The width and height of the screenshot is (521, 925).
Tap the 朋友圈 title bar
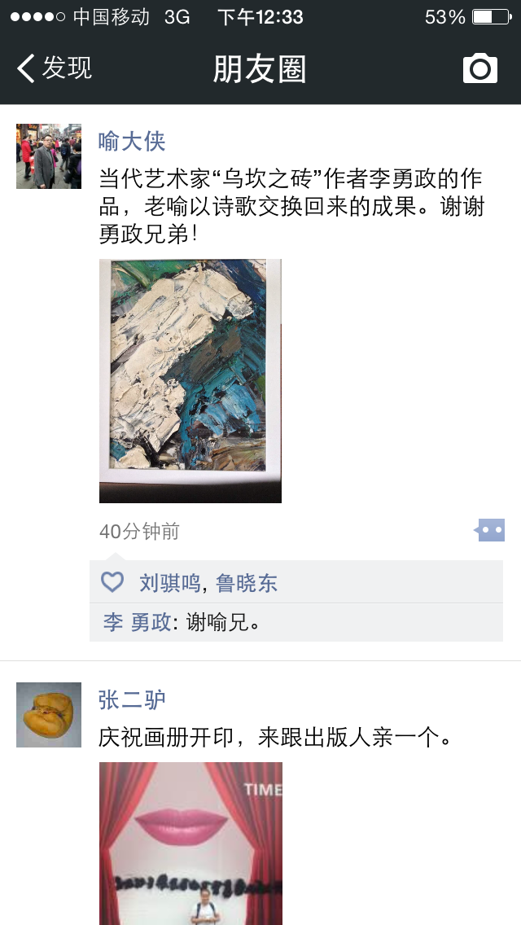pos(260,68)
